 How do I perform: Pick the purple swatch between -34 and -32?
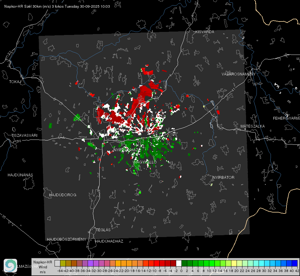click(90, 263)
